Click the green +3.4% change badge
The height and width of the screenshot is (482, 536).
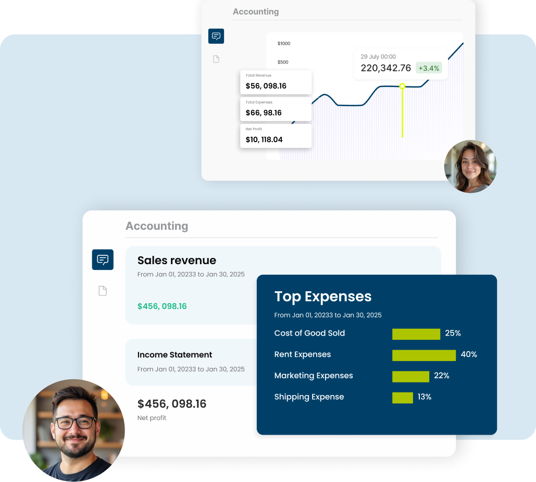(x=429, y=68)
